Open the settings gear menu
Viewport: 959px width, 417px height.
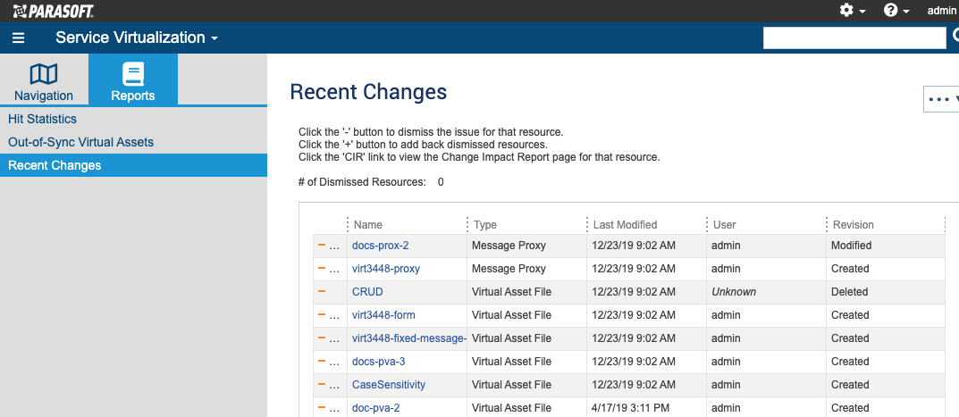point(853,11)
